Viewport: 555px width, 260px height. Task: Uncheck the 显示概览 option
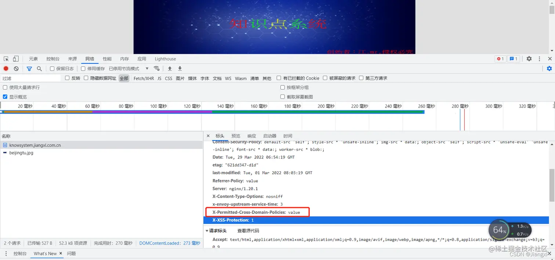5,96
